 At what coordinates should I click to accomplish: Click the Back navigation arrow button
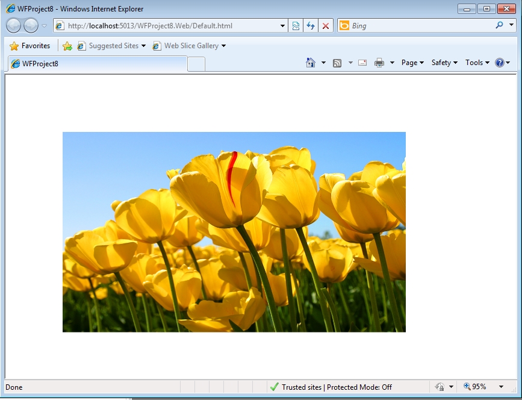pyautogui.click(x=13, y=25)
